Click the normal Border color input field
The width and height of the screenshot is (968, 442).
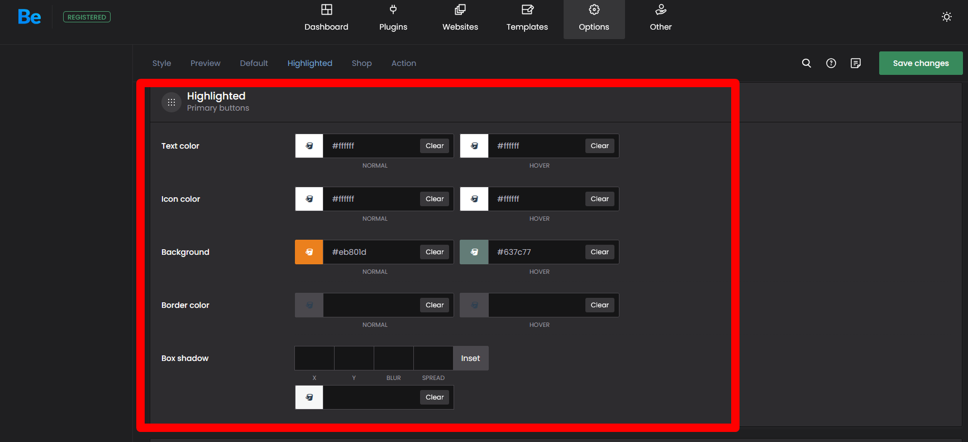point(370,305)
